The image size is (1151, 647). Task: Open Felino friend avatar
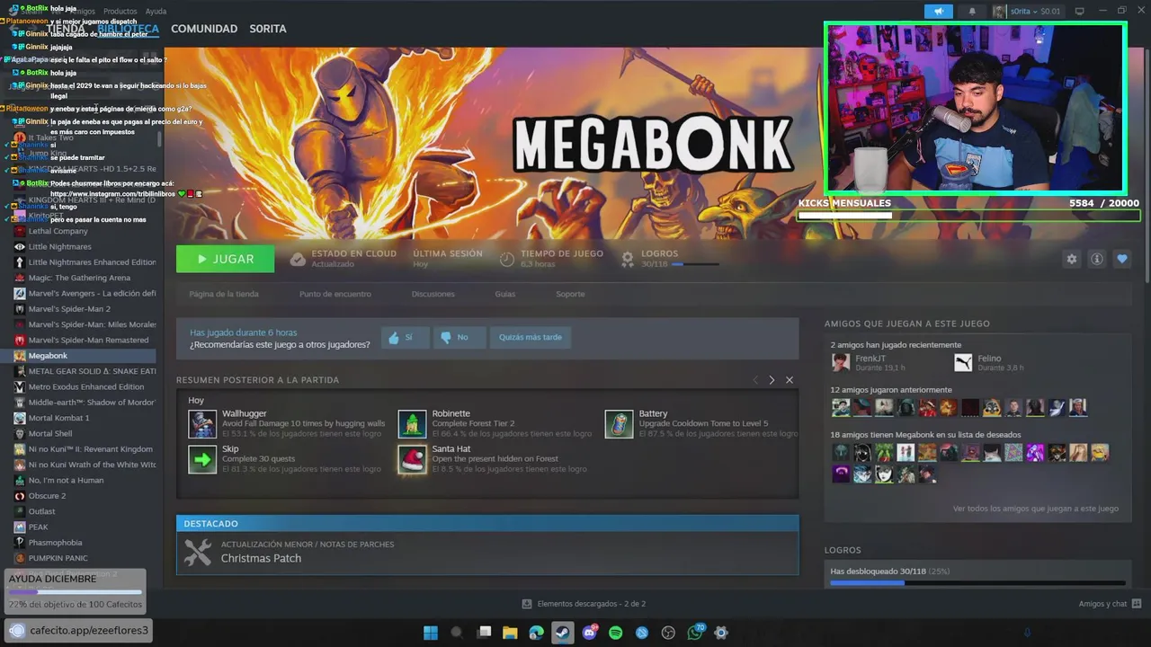point(963,362)
